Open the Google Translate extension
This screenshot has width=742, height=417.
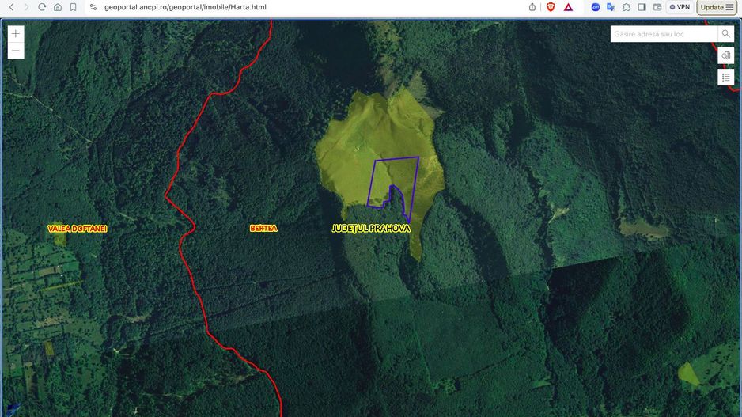point(611,7)
